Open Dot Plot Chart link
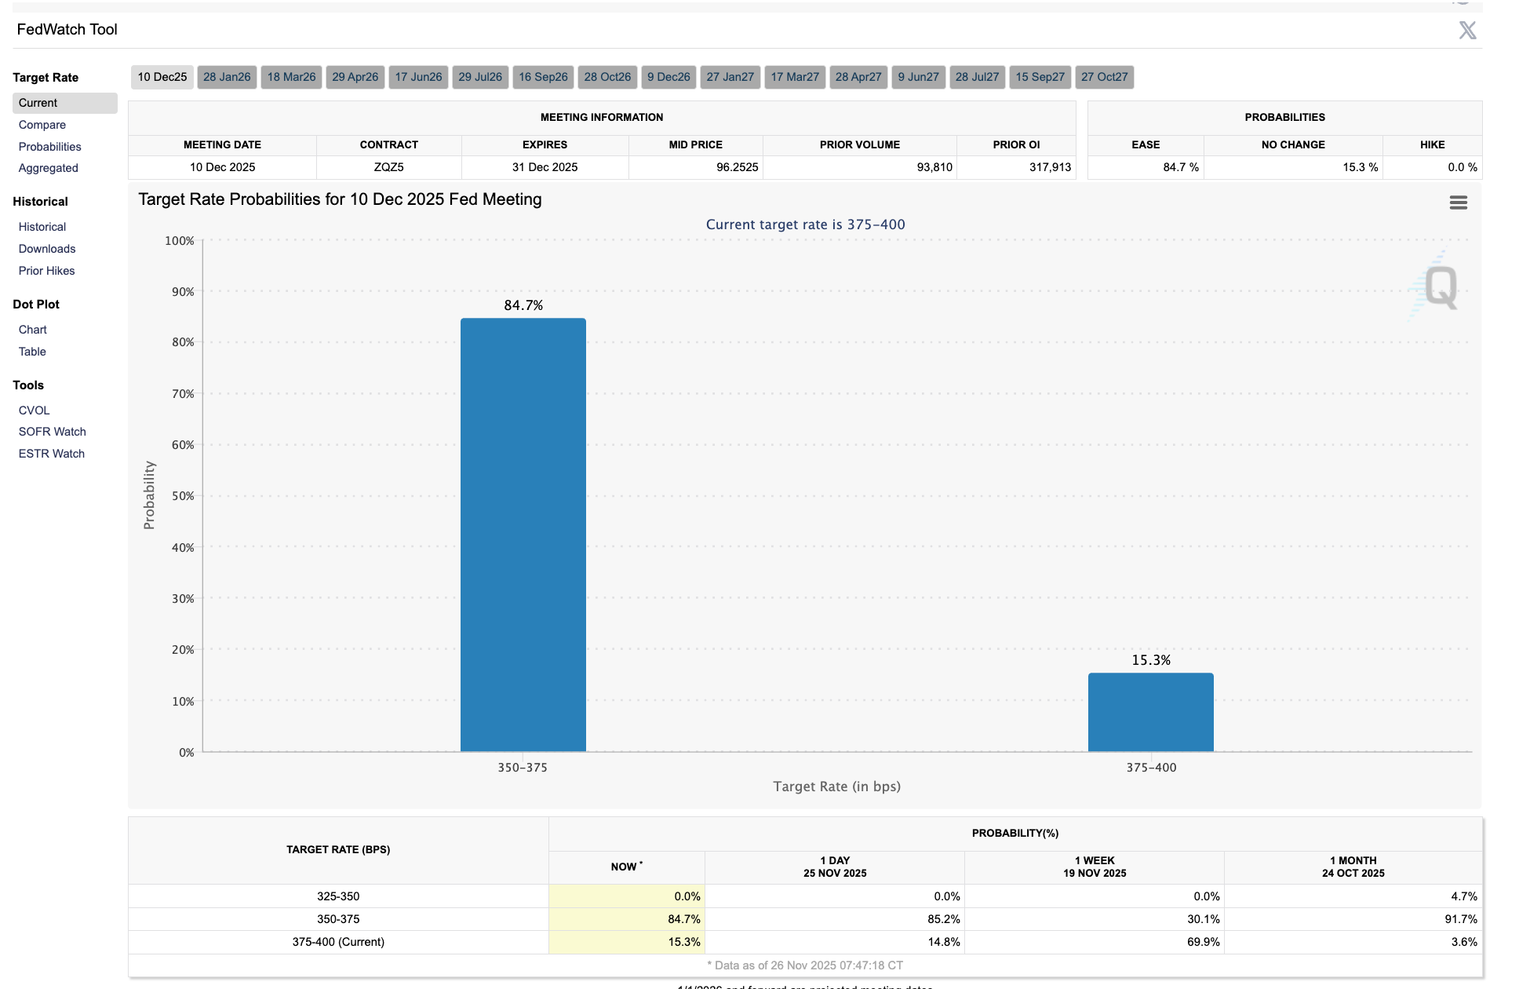 click(x=33, y=330)
